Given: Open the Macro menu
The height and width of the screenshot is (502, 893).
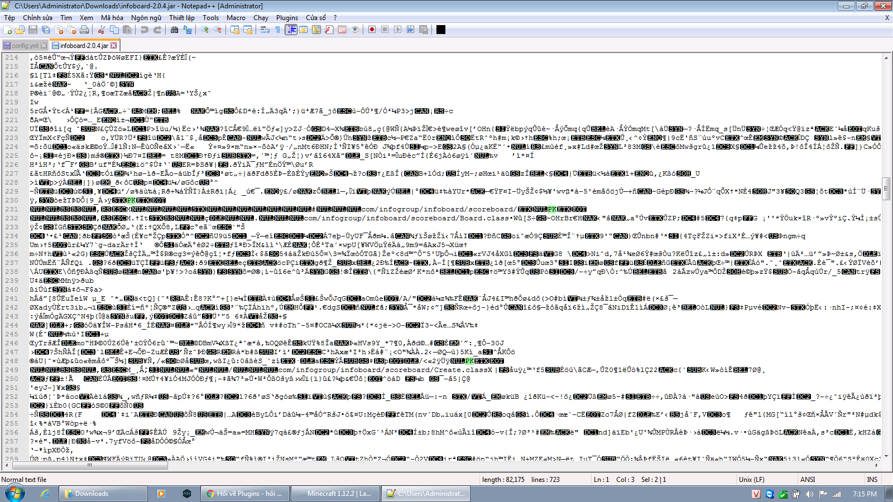Looking at the screenshot, I should tap(236, 17).
